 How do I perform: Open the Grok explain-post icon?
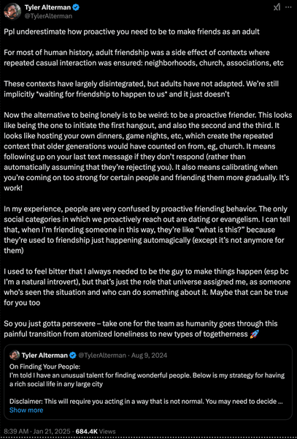(x=277, y=7)
